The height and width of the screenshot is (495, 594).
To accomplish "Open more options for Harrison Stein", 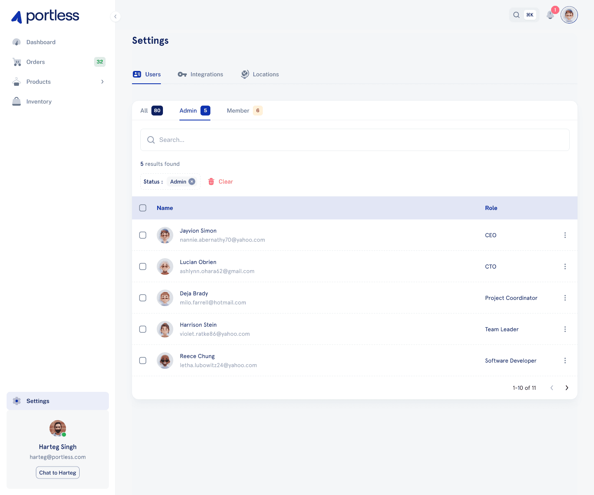I will click(x=565, y=329).
